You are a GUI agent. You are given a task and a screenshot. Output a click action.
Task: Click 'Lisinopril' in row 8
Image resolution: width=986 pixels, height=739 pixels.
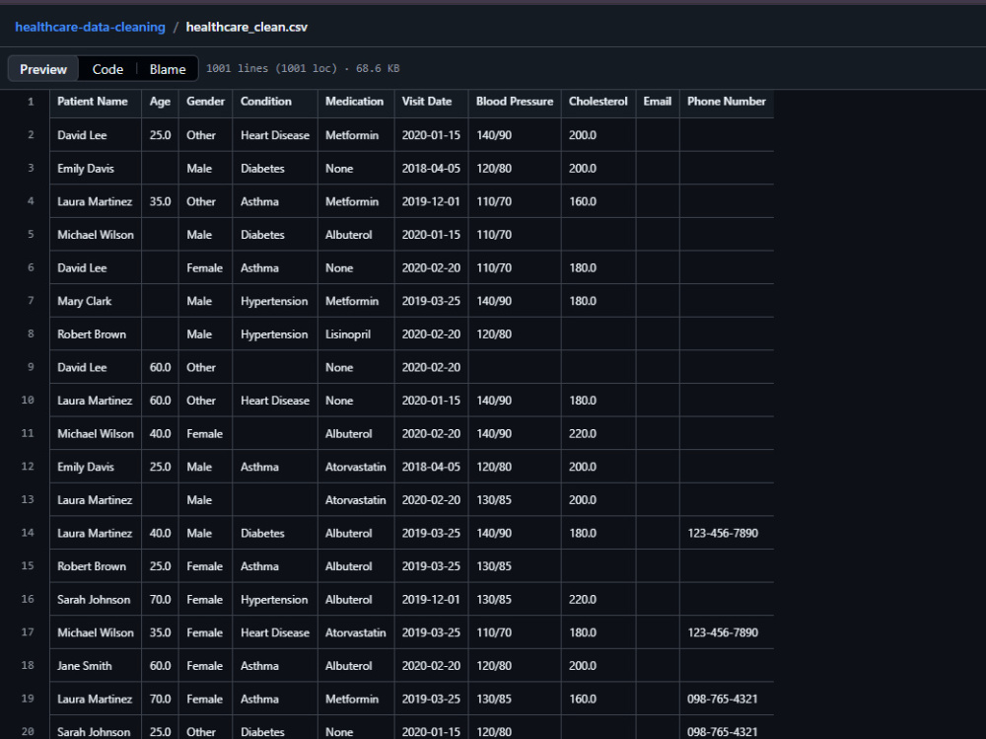[x=348, y=334]
